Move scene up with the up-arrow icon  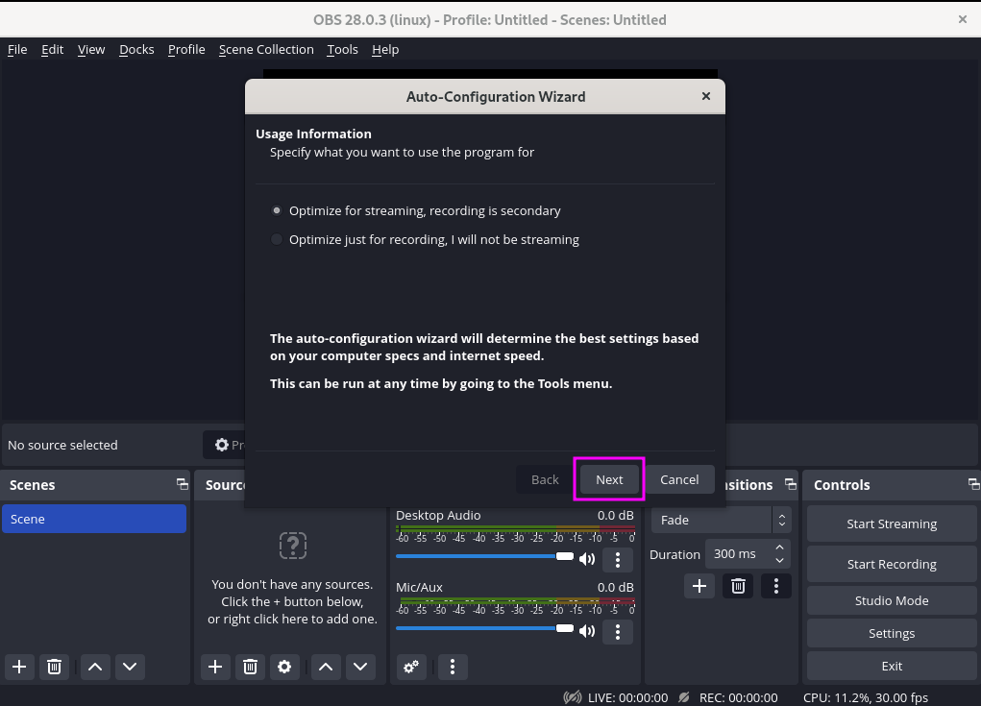click(x=94, y=667)
